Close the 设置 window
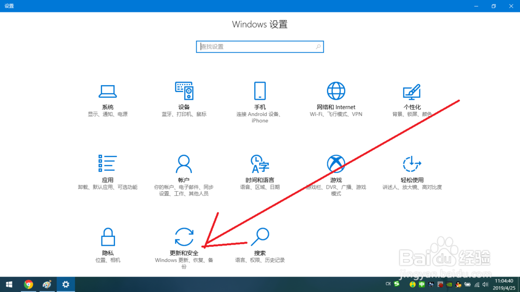Screen dimensions: 520x292 click(x=511, y=6)
